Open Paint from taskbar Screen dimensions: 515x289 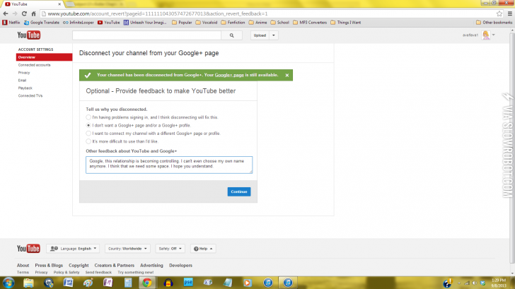click(x=88, y=283)
